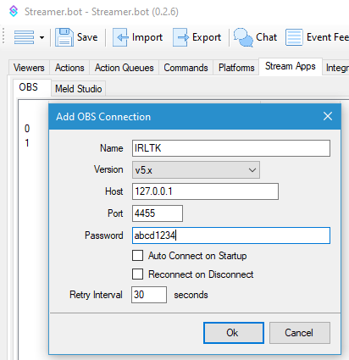Click the Port field showing 4455

pos(158,213)
